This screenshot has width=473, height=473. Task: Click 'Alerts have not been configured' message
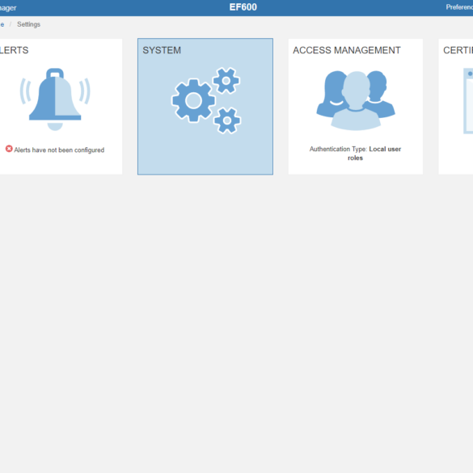click(x=59, y=150)
